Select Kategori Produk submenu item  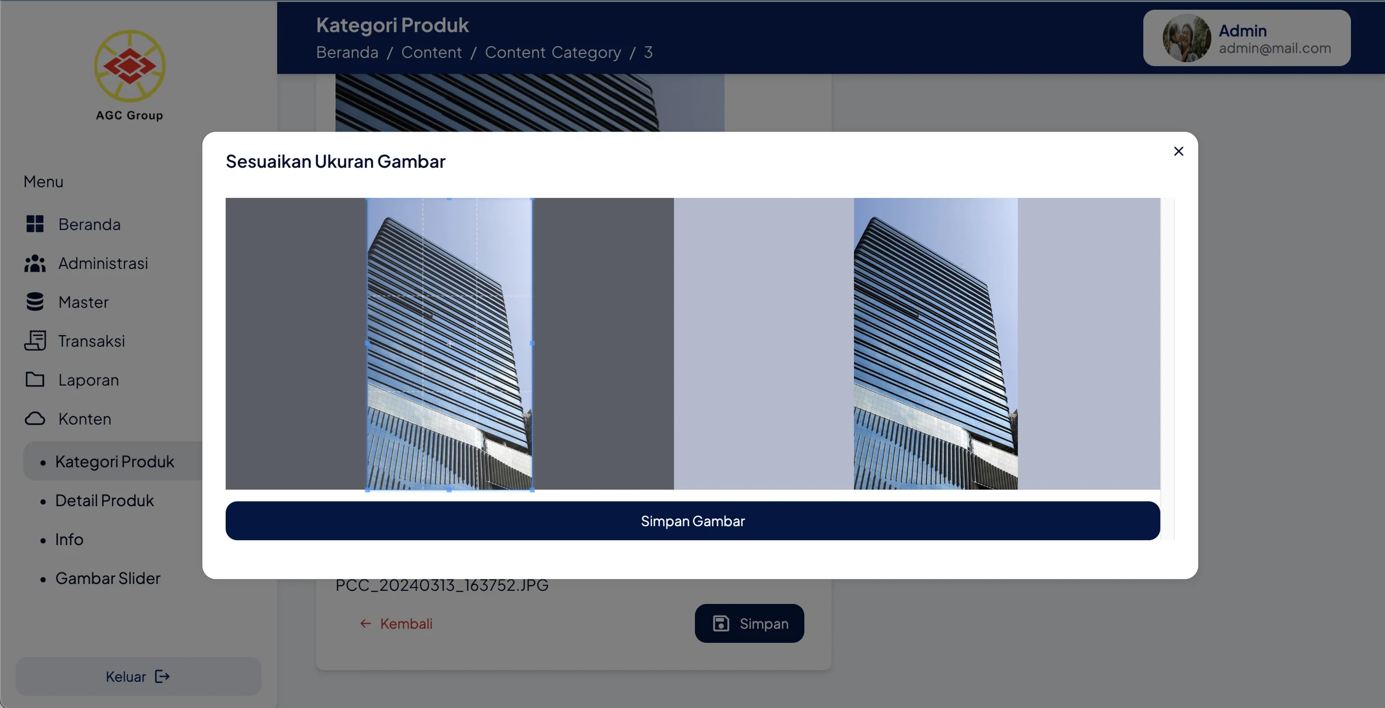(114, 461)
